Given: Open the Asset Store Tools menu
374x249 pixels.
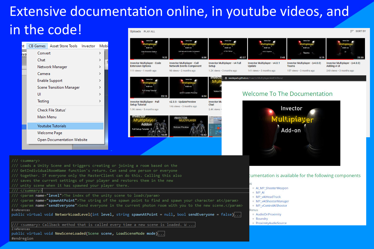Looking at the screenshot, I should [x=64, y=46].
